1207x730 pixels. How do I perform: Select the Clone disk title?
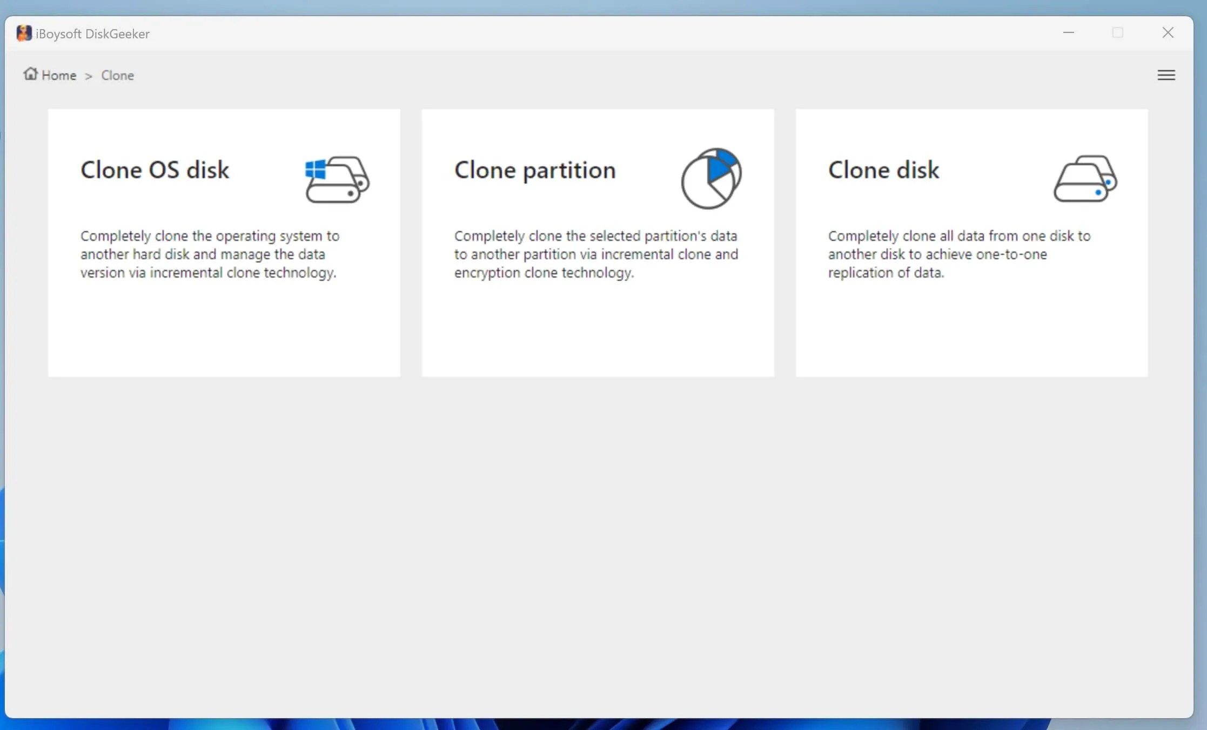pos(883,170)
